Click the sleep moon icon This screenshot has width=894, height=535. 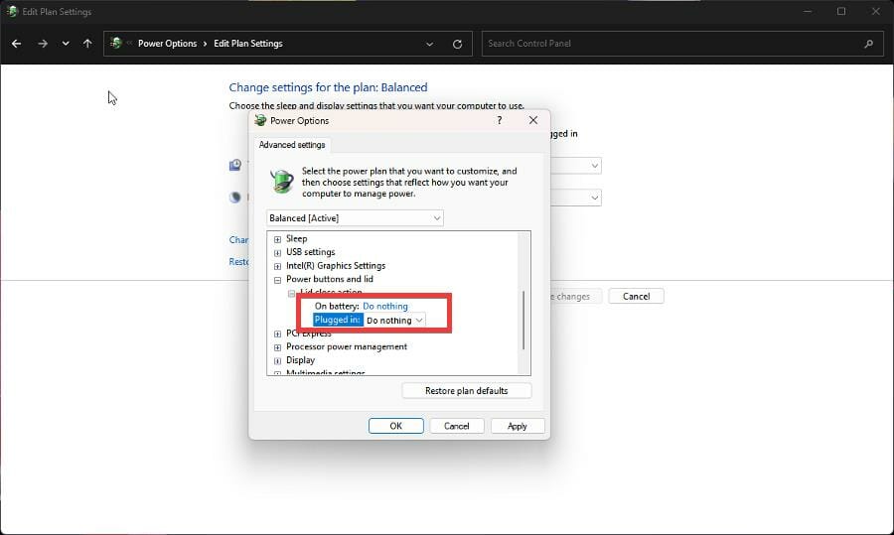click(234, 198)
